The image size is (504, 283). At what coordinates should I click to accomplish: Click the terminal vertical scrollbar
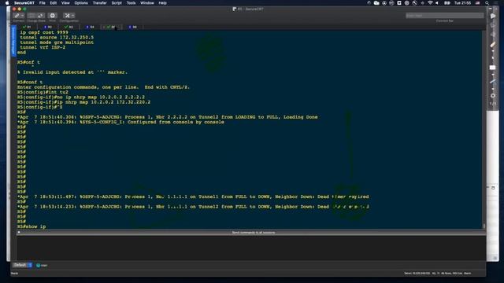click(x=484, y=130)
